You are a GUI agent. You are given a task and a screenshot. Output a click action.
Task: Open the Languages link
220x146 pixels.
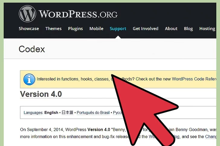[x=33, y=113]
